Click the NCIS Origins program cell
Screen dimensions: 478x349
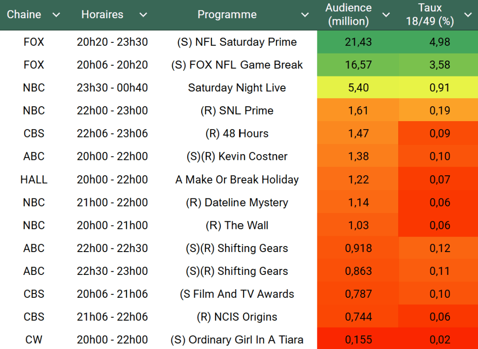pos(237,317)
